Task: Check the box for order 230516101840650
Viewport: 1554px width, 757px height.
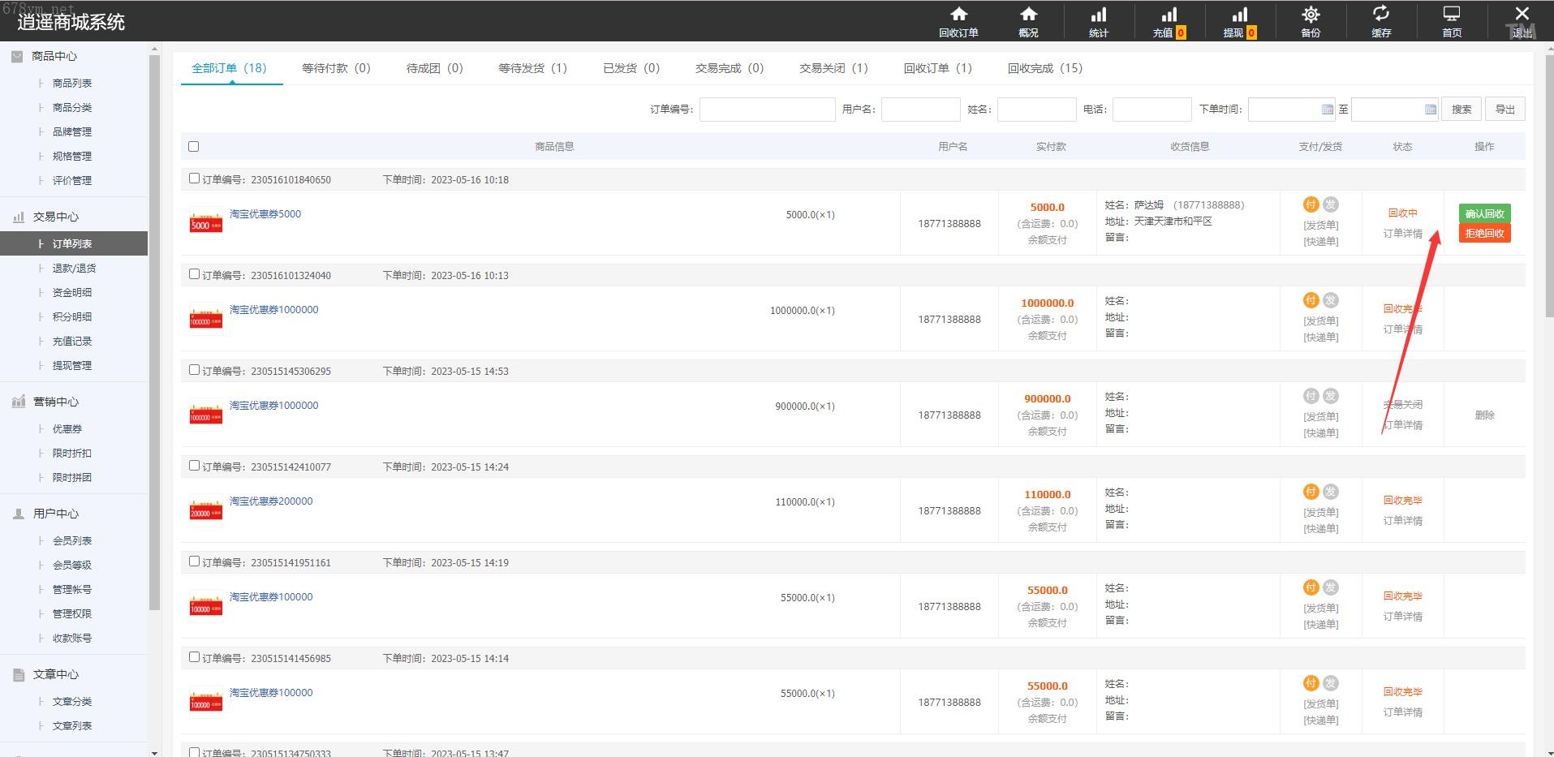Action: click(x=194, y=178)
